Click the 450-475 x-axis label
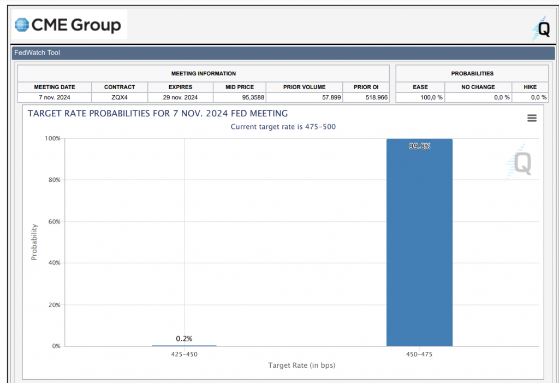This screenshot has height=383, width=559. [419, 354]
